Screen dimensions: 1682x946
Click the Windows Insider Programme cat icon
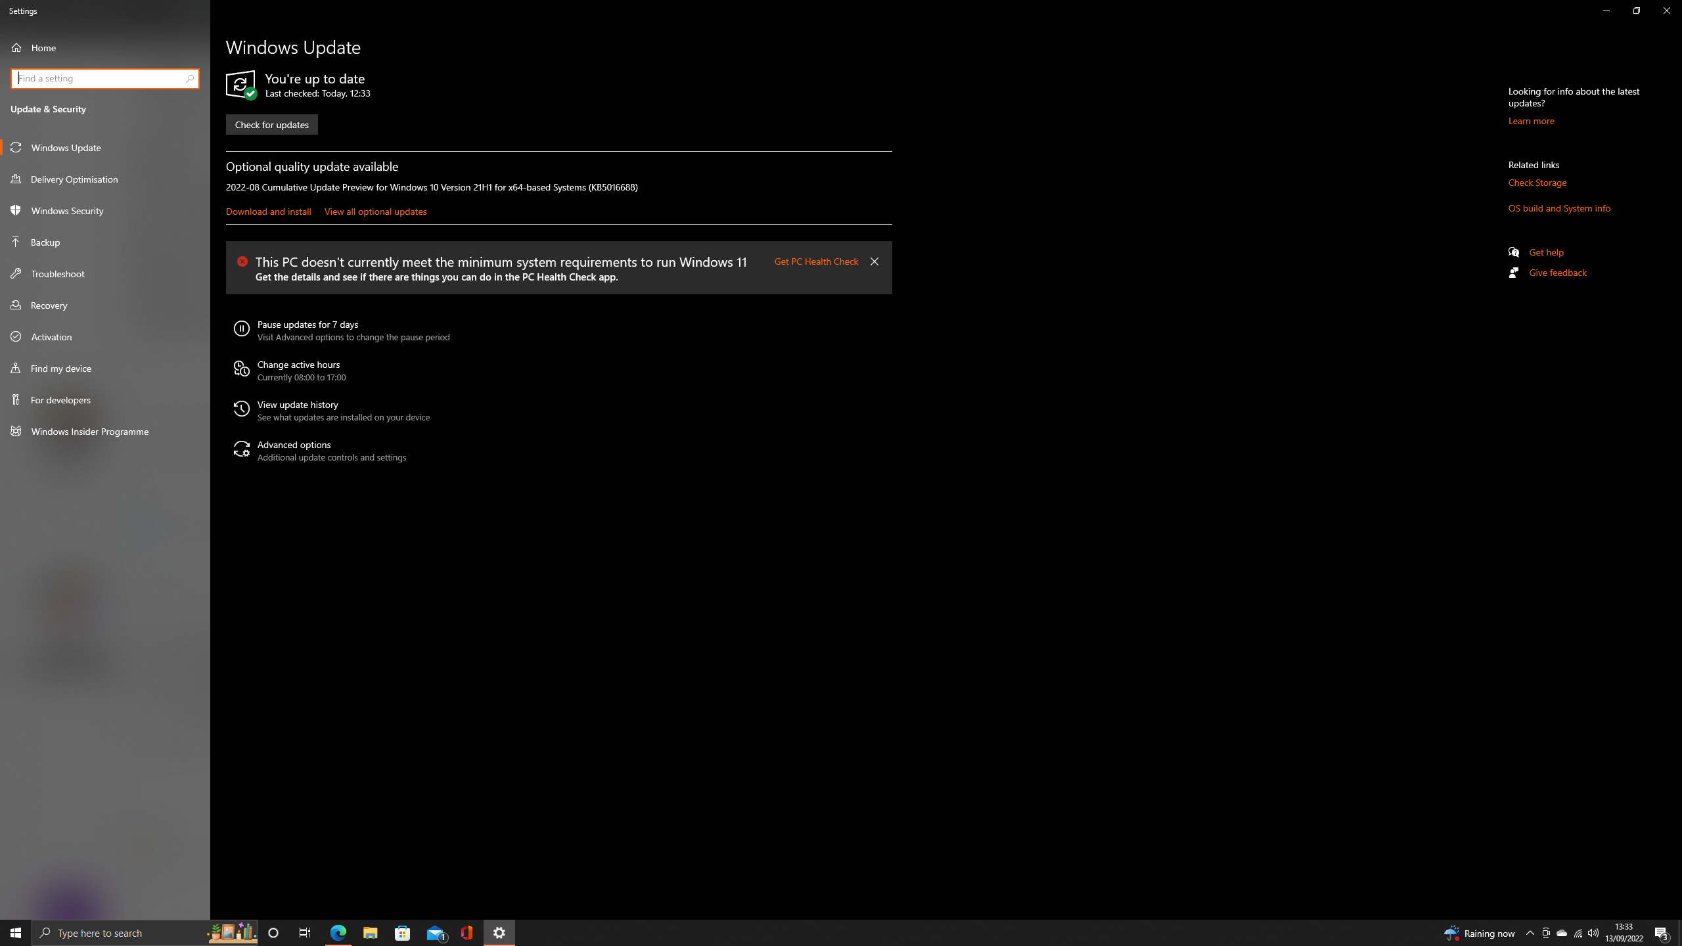click(x=16, y=431)
